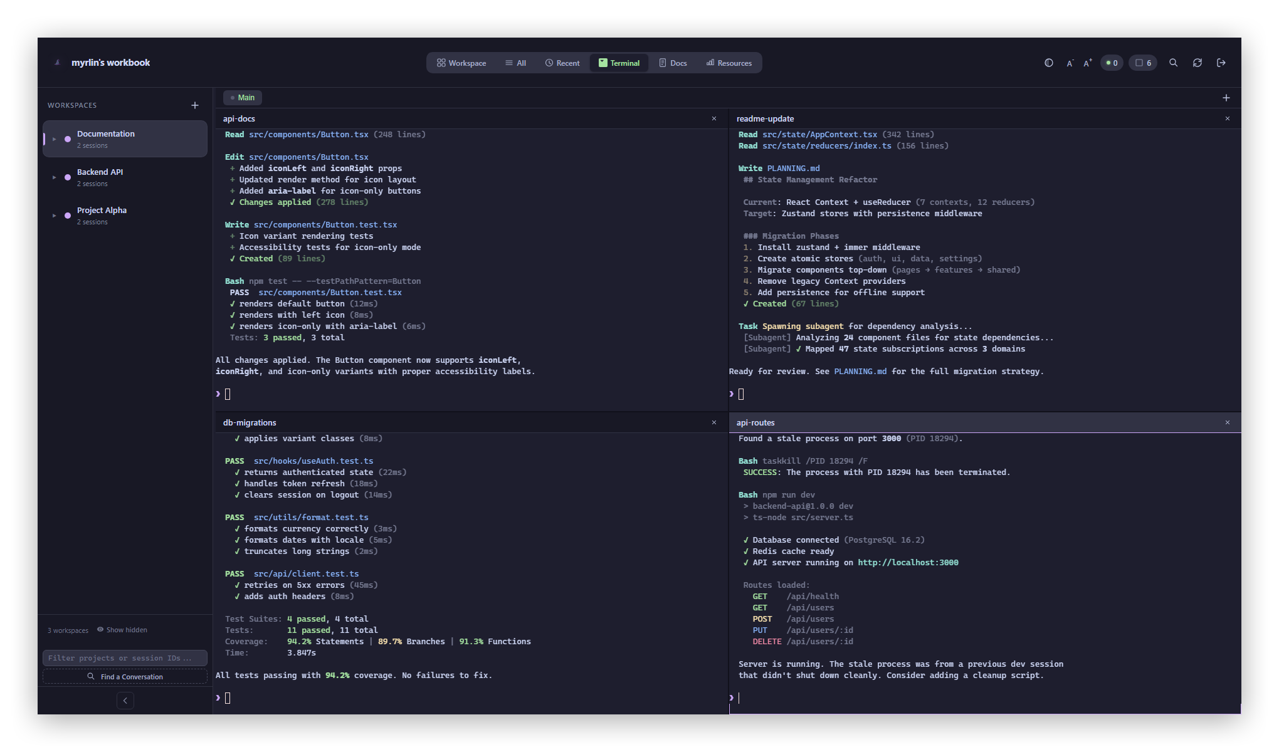Viewport: 1279px width, 752px height.
Task: Open search with magnifier icon in header
Action: click(x=1173, y=63)
